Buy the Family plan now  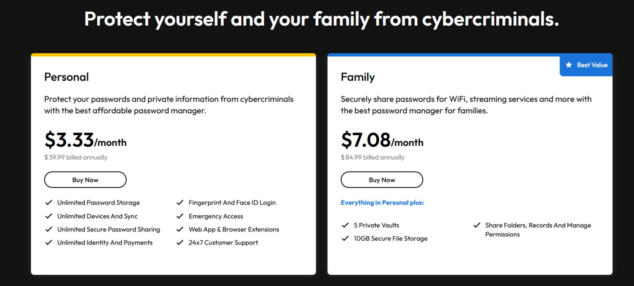click(382, 180)
